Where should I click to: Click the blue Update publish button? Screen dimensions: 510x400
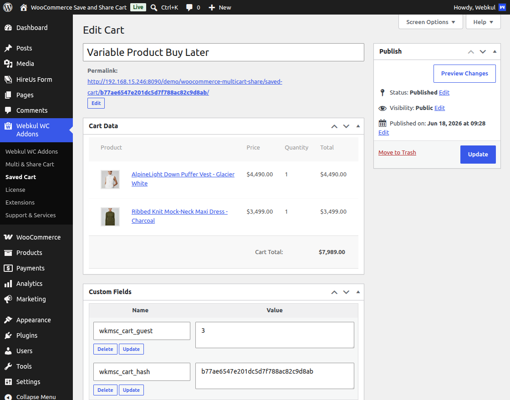478,154
